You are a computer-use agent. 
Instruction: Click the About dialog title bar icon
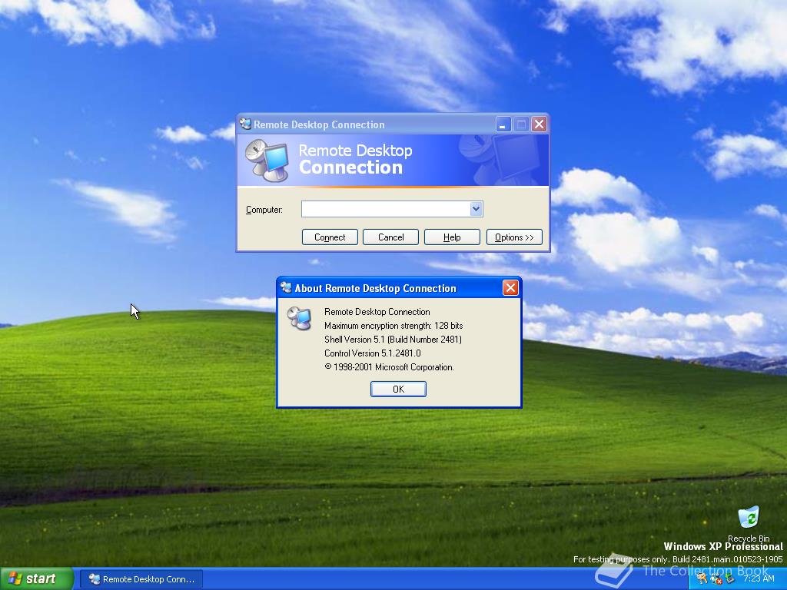(286, 287)
